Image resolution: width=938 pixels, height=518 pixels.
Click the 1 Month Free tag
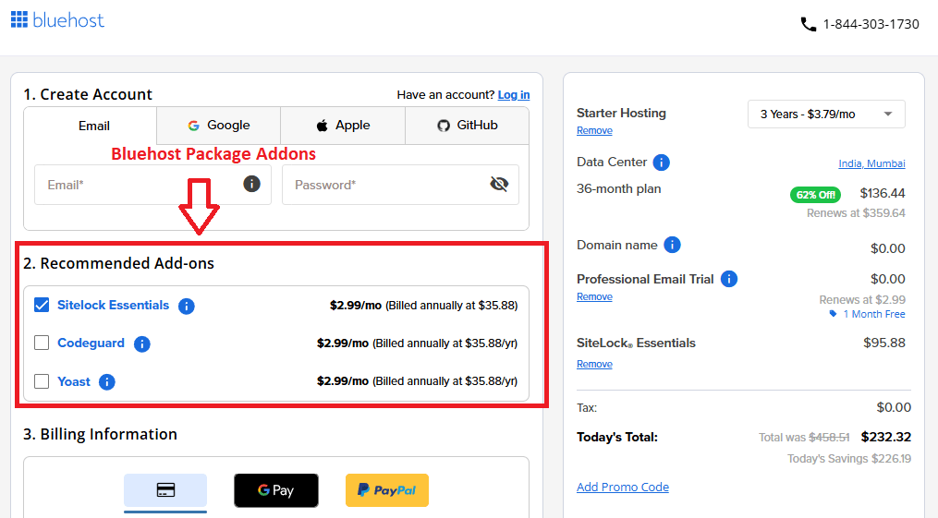868,314
